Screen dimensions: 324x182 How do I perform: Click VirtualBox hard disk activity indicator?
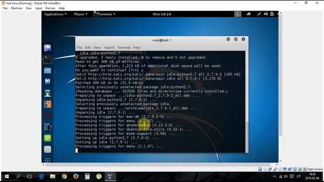[x=260, y=169]
